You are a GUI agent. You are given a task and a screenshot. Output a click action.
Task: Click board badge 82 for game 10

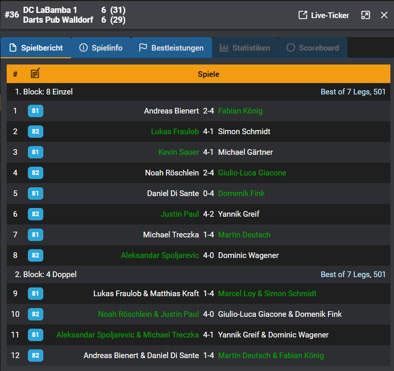click(x=36, y=314)
